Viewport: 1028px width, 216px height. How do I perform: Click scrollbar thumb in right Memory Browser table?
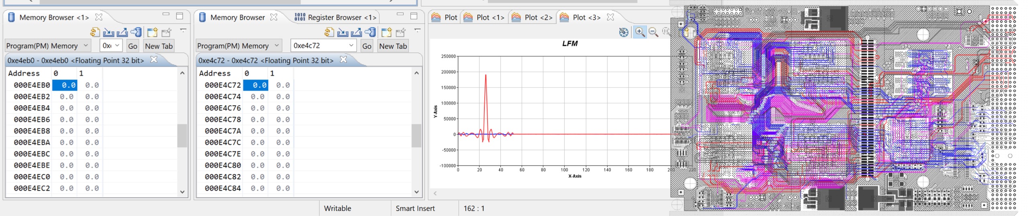[x=416, y=136]
